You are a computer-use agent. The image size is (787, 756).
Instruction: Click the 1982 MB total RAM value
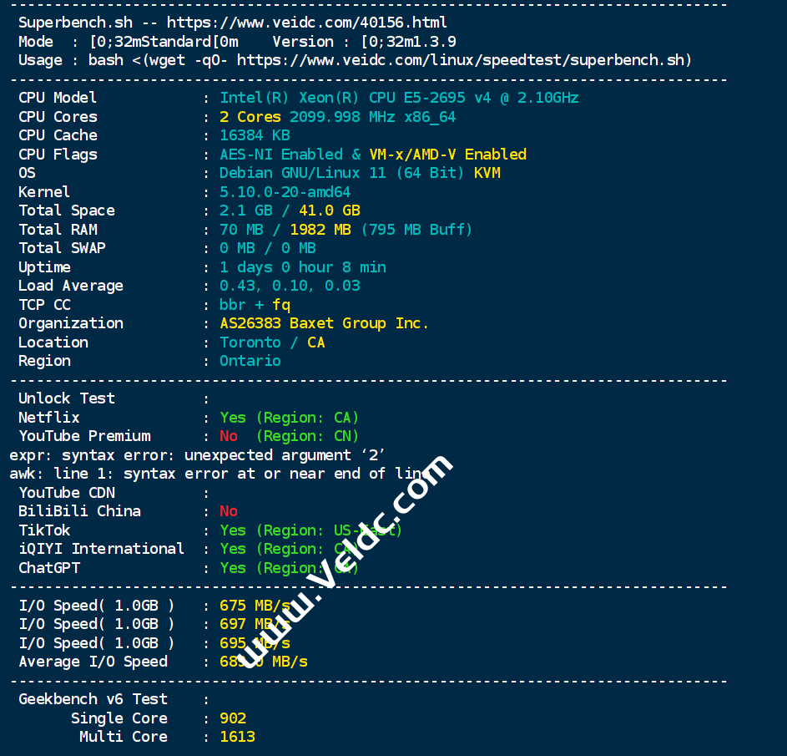pos(320,230)
